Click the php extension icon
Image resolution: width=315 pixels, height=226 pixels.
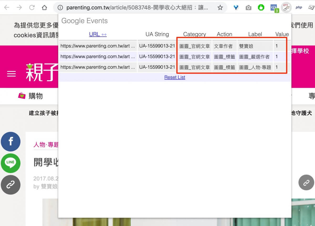[299, 8]
